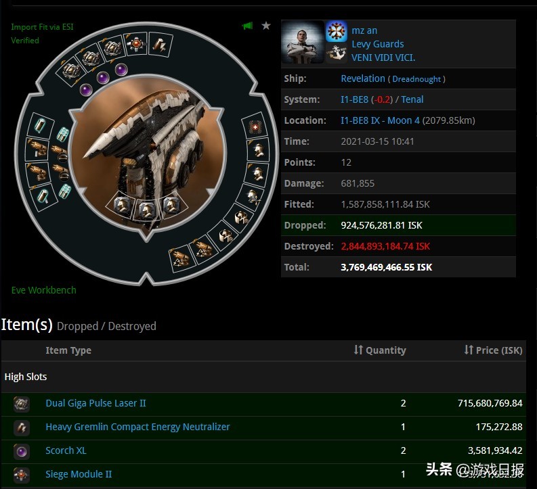The width and height of the screenshot is (537, 489).
Task: Open the Levy Guards corporation link
Action: coord(378,44)
